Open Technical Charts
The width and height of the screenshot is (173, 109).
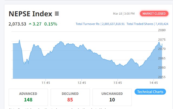[150, 92]
